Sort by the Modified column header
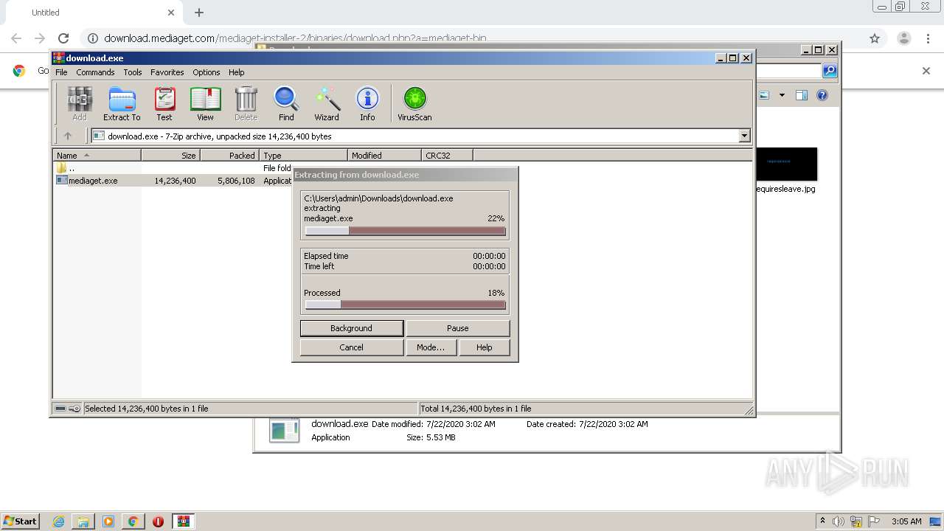The width and height of the screenshot is (944, 531). click(384, 155)
